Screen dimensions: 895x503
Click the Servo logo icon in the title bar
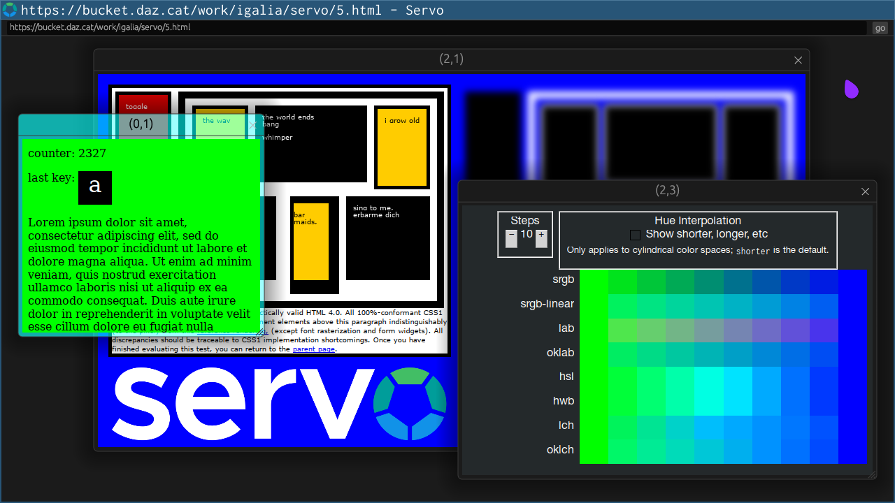pyautogui.click(x=10, y=10)
